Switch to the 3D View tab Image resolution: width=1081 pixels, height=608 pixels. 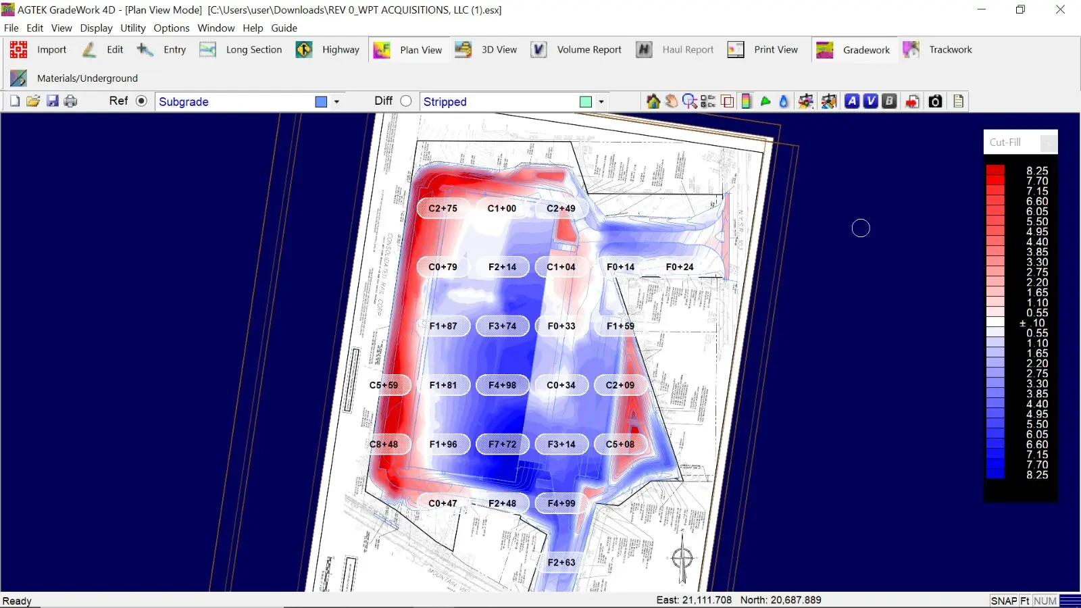[x=486, y=50]
